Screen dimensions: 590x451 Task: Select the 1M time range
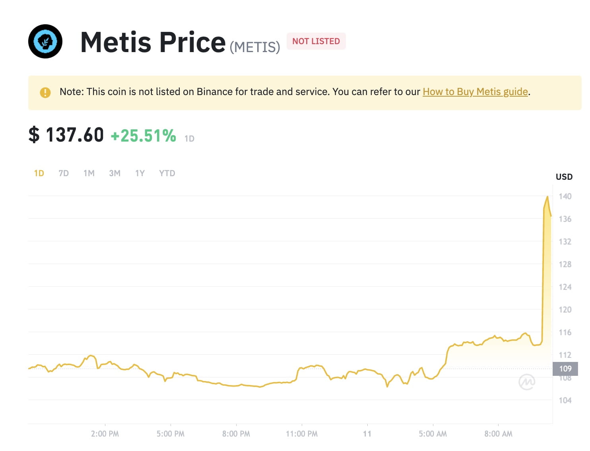89,173
